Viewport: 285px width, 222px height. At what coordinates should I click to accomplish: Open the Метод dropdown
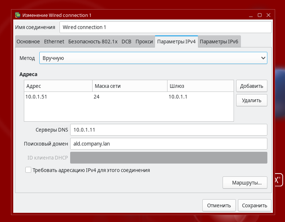click(153, 58)
